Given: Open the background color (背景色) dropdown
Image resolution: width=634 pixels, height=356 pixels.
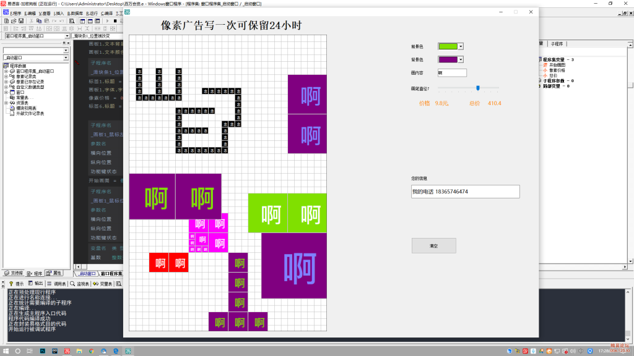Looking at the screenshot, I should tap(461, 59).
